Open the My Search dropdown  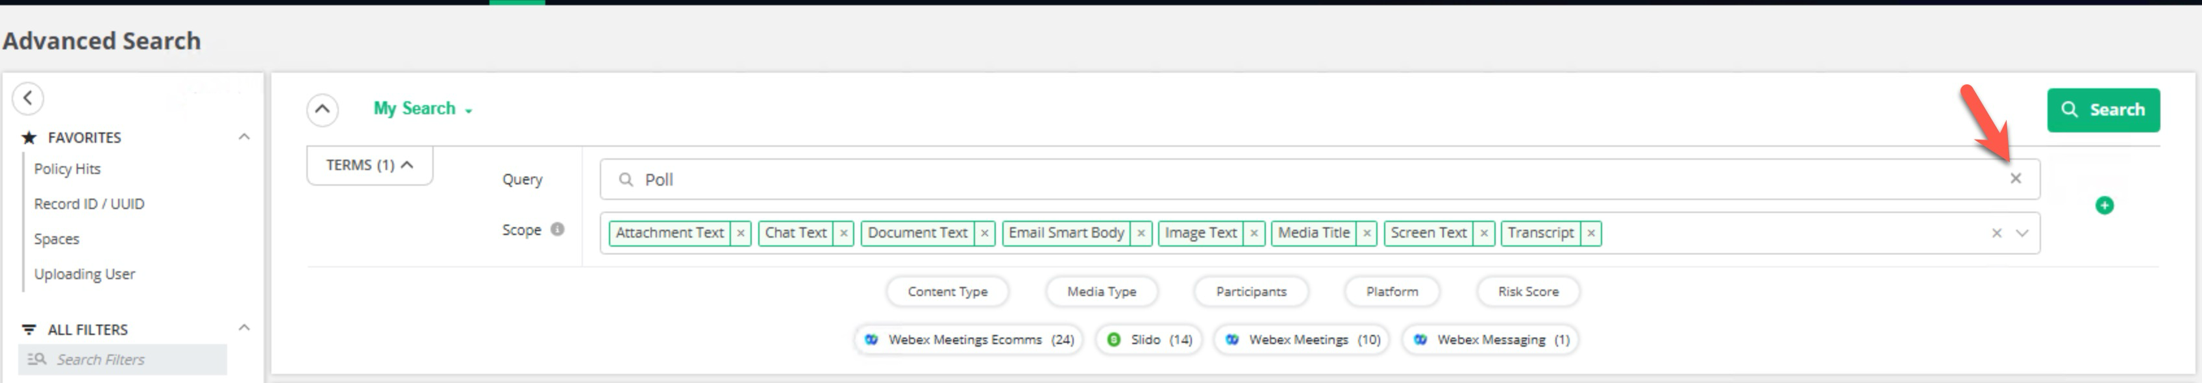(423, 108)
